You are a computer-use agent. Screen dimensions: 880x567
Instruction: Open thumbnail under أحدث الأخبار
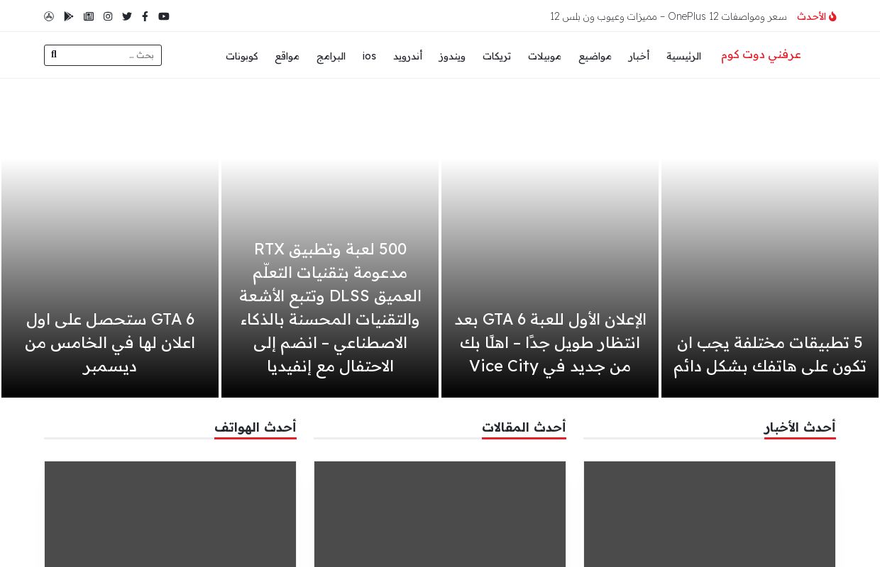coord(710,514)
